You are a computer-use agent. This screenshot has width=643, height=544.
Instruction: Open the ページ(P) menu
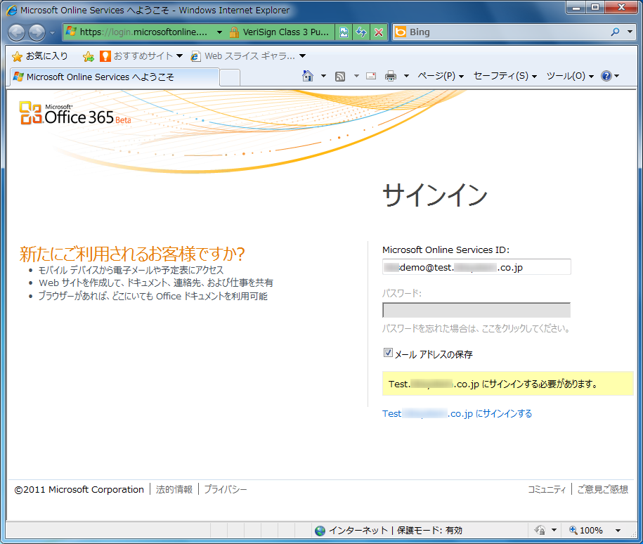pyautogui.click(x=441, y=76)
